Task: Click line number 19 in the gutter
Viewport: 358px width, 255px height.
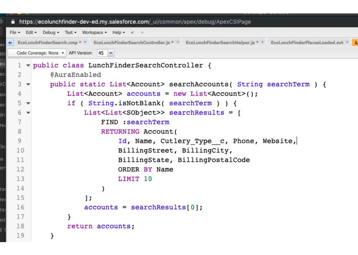Action: 20,235
